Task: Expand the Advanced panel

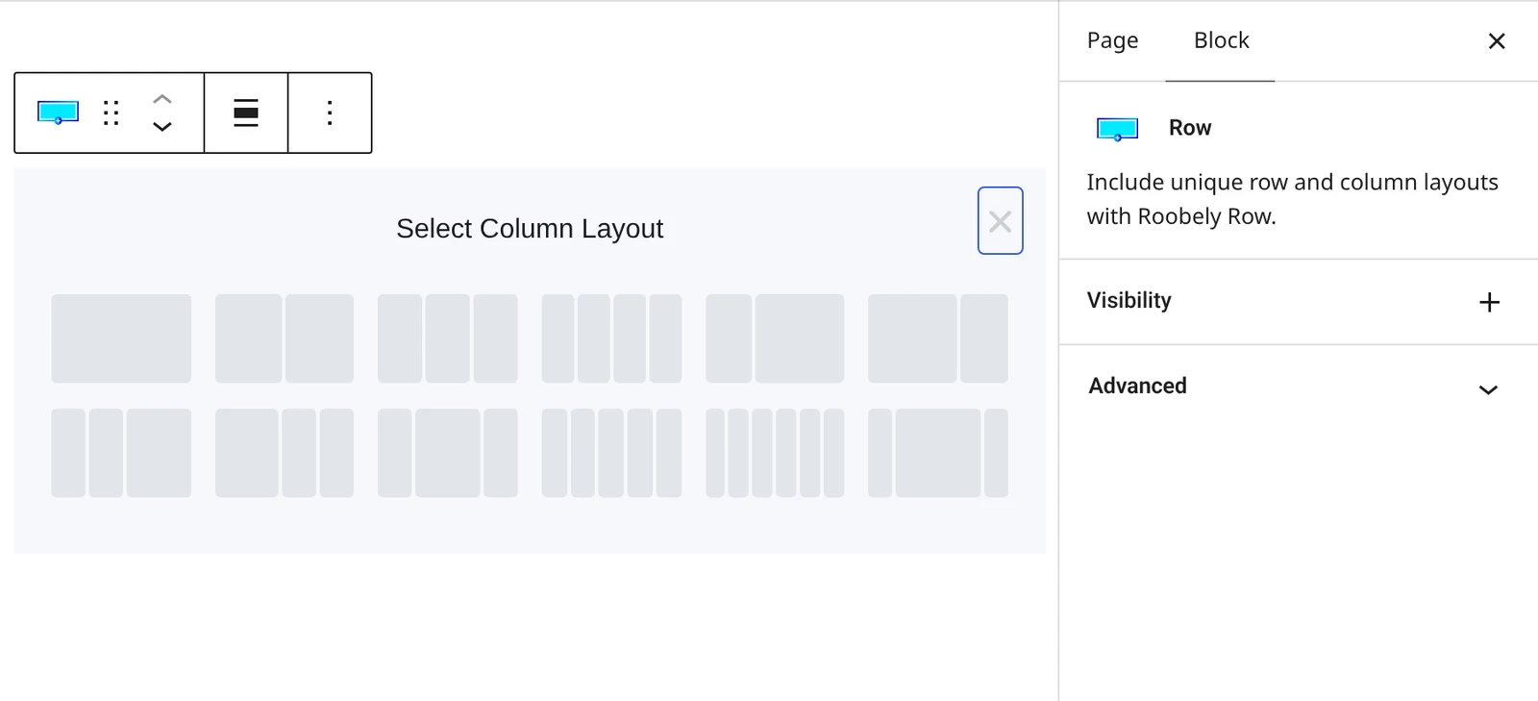Action: click(1299, 387)
